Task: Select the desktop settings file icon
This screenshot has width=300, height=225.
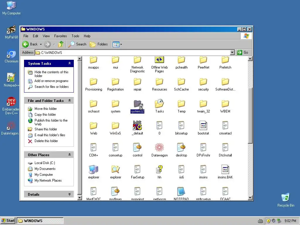Action: [x=181, y=147]
